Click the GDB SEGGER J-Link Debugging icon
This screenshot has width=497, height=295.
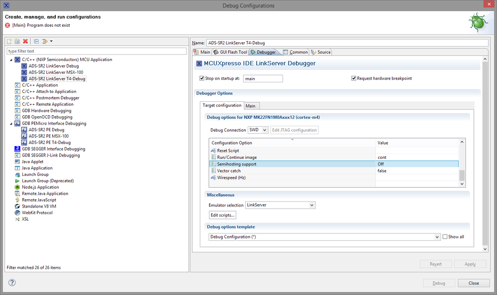17,155
